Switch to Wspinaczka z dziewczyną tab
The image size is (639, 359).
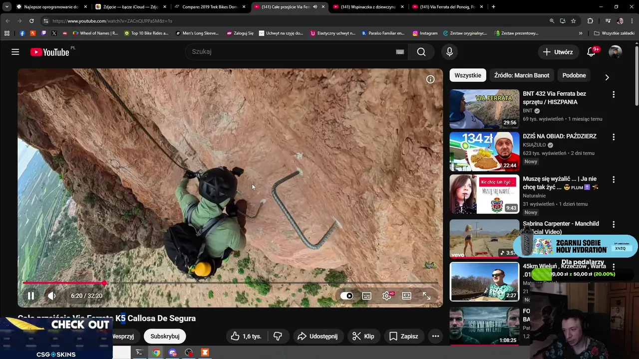(x=368, y=6)
